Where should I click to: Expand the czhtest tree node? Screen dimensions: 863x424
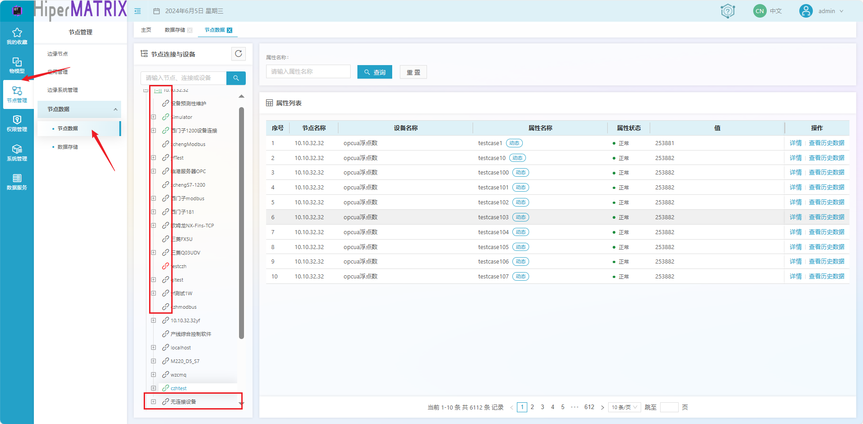tap(154, 388)
